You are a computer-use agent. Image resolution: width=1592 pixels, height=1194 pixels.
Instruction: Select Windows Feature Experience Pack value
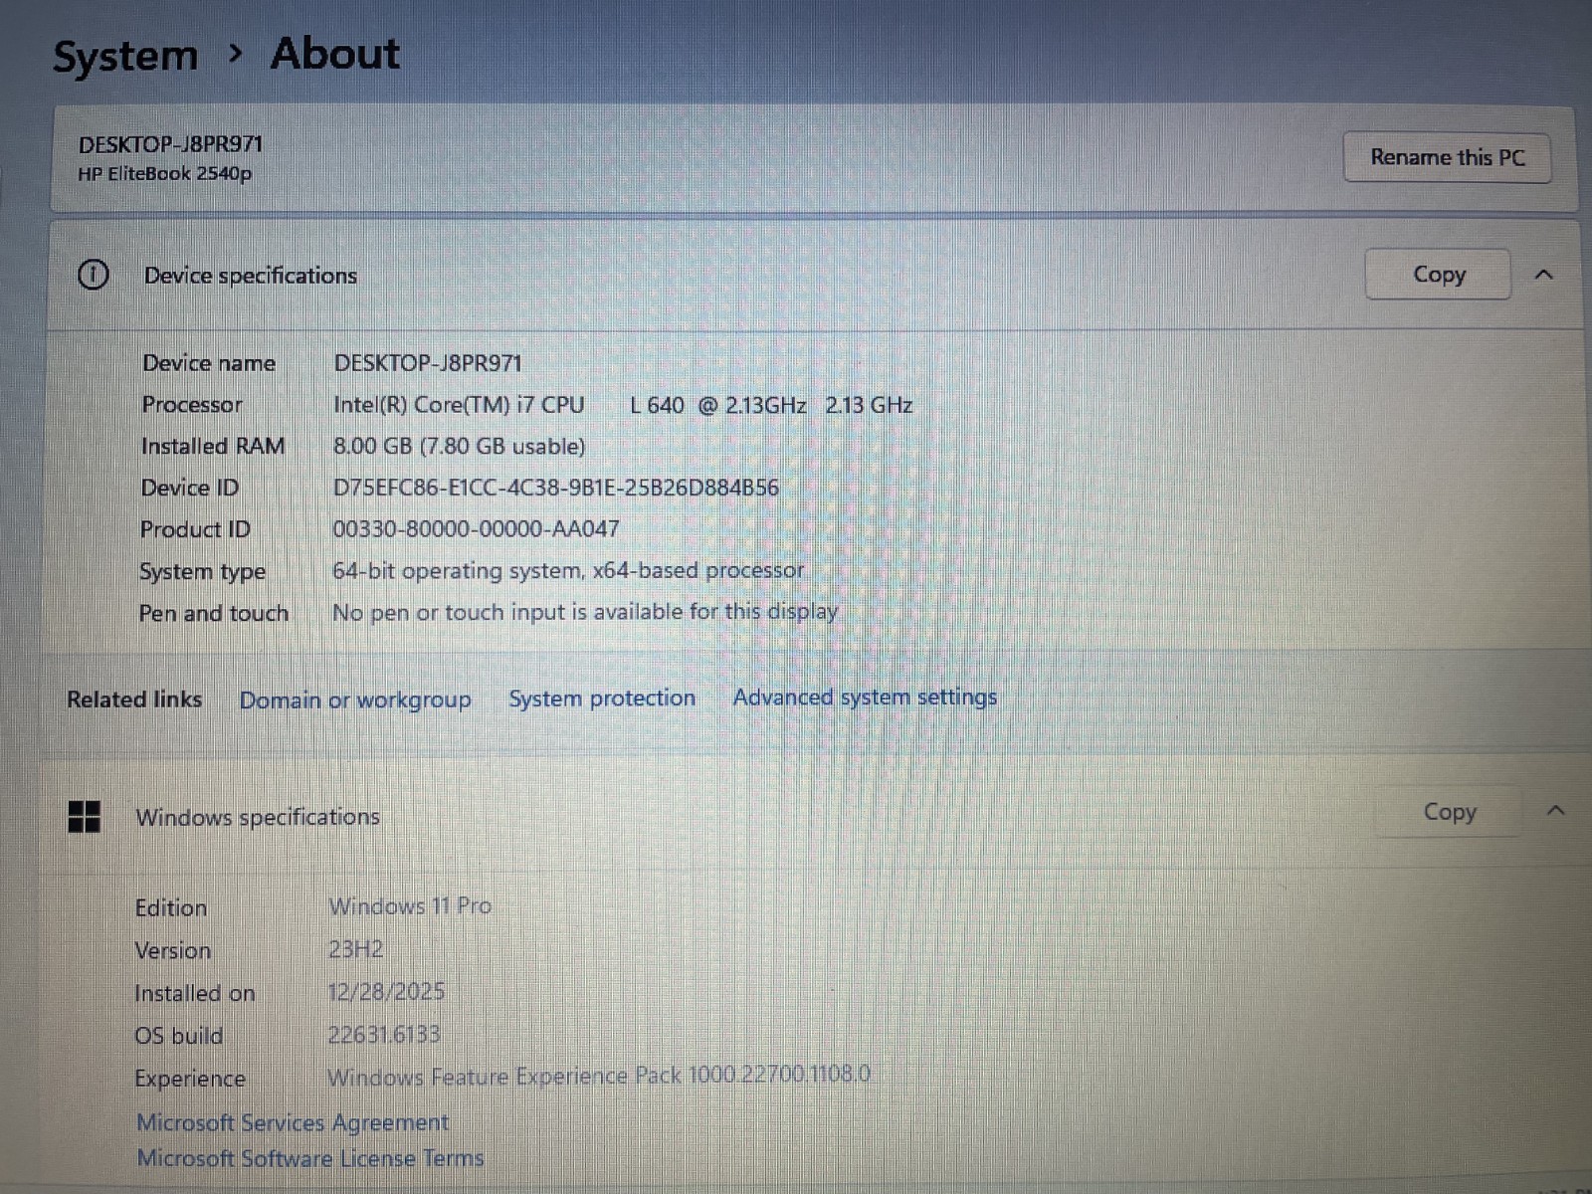point(599,1076)
